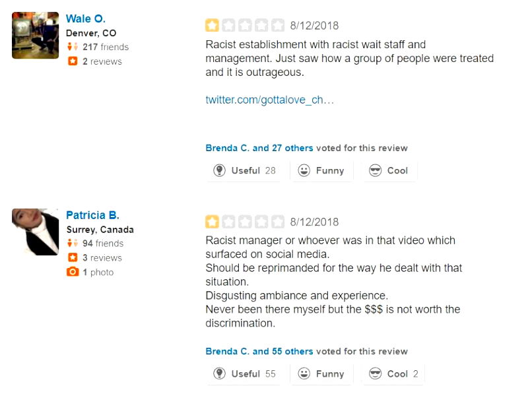
Task: Vote Patricia B.'s review as Funny
Action: [x=321, y=374]
